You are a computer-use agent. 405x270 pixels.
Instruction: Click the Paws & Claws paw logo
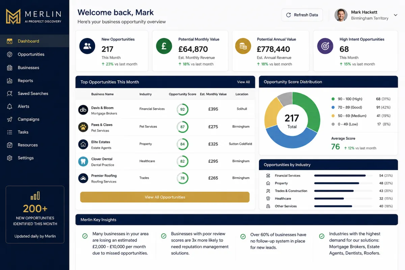tap(83, 127)
